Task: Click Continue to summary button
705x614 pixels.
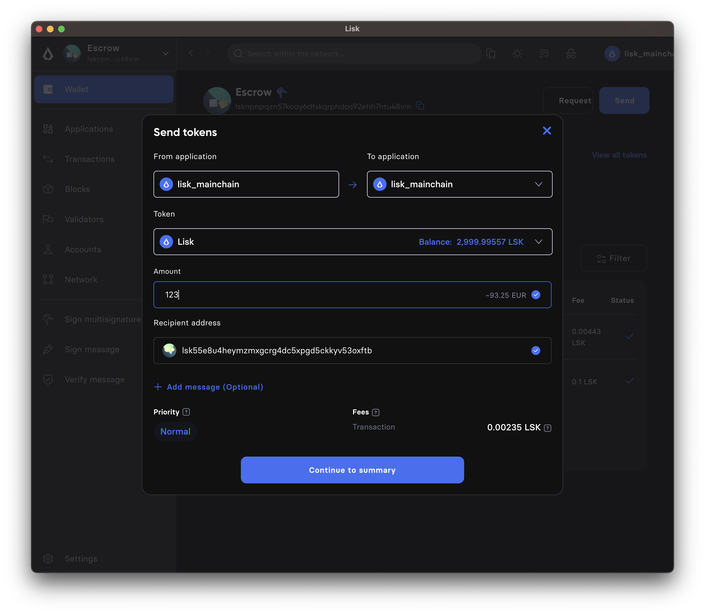Action: [x=352, y=470]
